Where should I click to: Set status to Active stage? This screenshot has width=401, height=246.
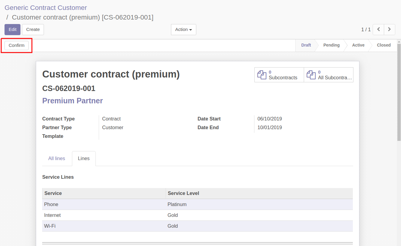(x=358, y=45)
